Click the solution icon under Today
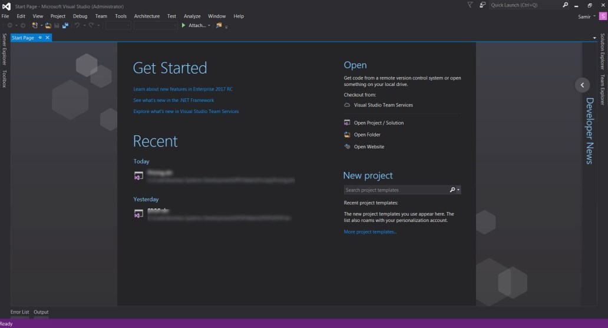This screenshot has height=328, width=608. click(138, 176)
